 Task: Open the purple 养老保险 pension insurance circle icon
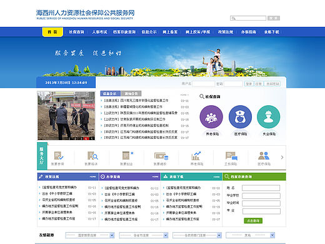[211, 117]
